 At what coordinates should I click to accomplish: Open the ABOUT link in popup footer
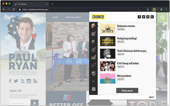[152, 97]
